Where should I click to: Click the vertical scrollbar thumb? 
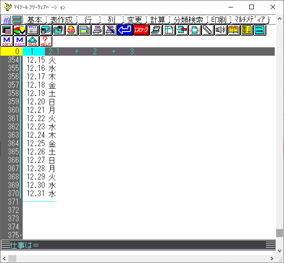pos(280,233)
